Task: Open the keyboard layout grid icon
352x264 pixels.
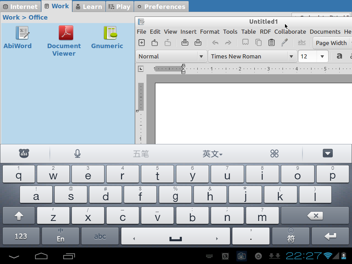Action: tap(274, 154)
